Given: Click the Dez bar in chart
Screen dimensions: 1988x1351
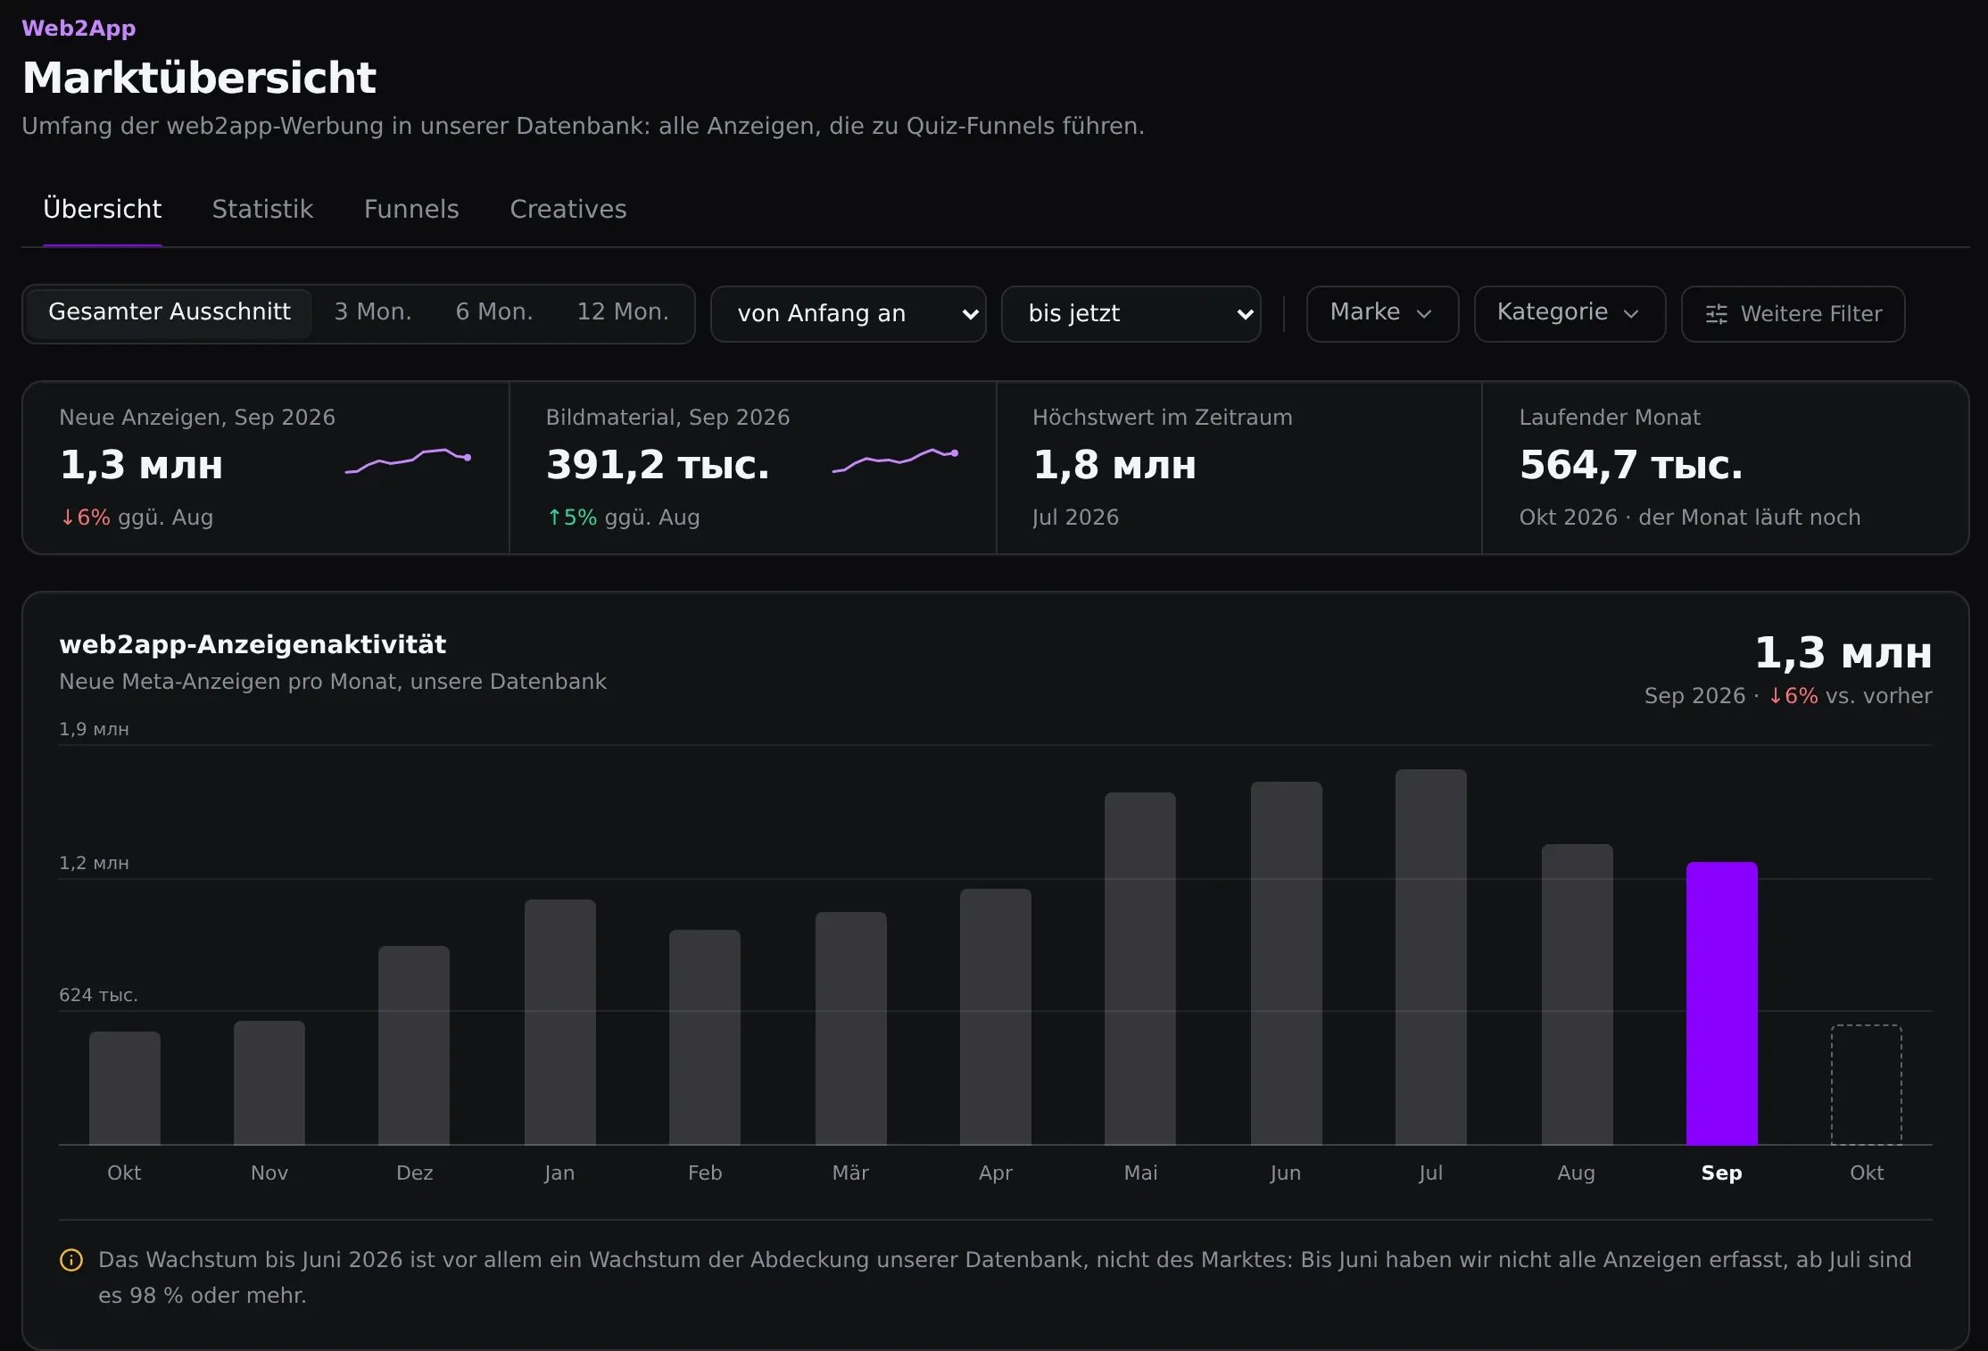Looking at the screenshot, I should coord(414,1045).
